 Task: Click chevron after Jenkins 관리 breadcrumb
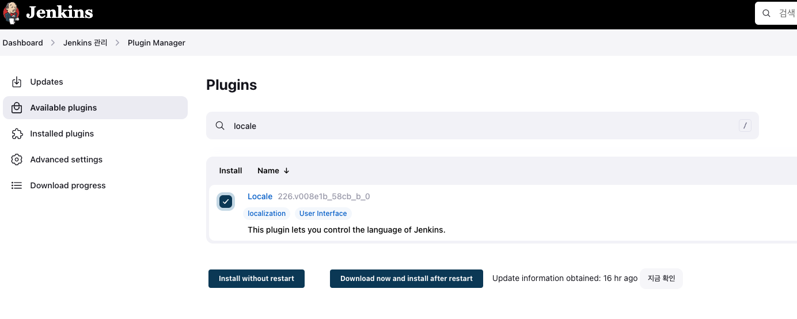[x=117, y=43]
